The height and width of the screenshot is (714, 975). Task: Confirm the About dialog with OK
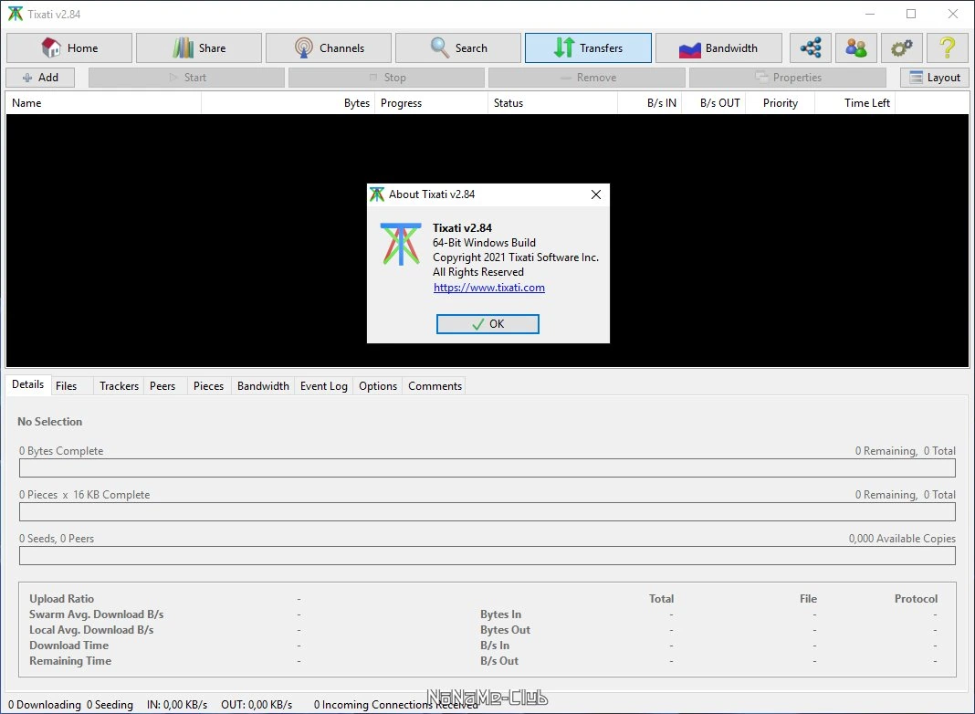click(487, 324)
